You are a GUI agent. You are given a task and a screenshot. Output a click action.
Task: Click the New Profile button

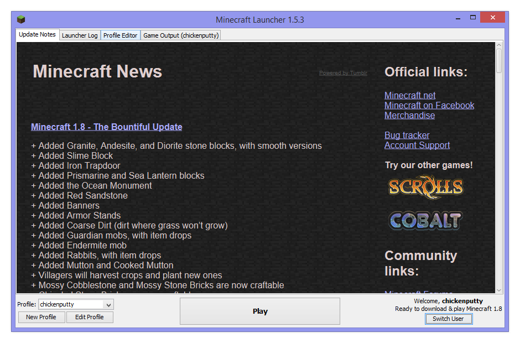(41, 317)
